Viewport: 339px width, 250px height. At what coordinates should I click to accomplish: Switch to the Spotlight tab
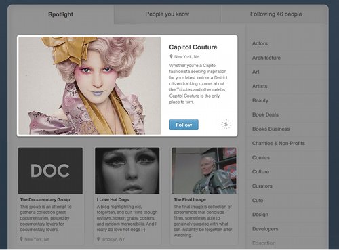(60, 14)
